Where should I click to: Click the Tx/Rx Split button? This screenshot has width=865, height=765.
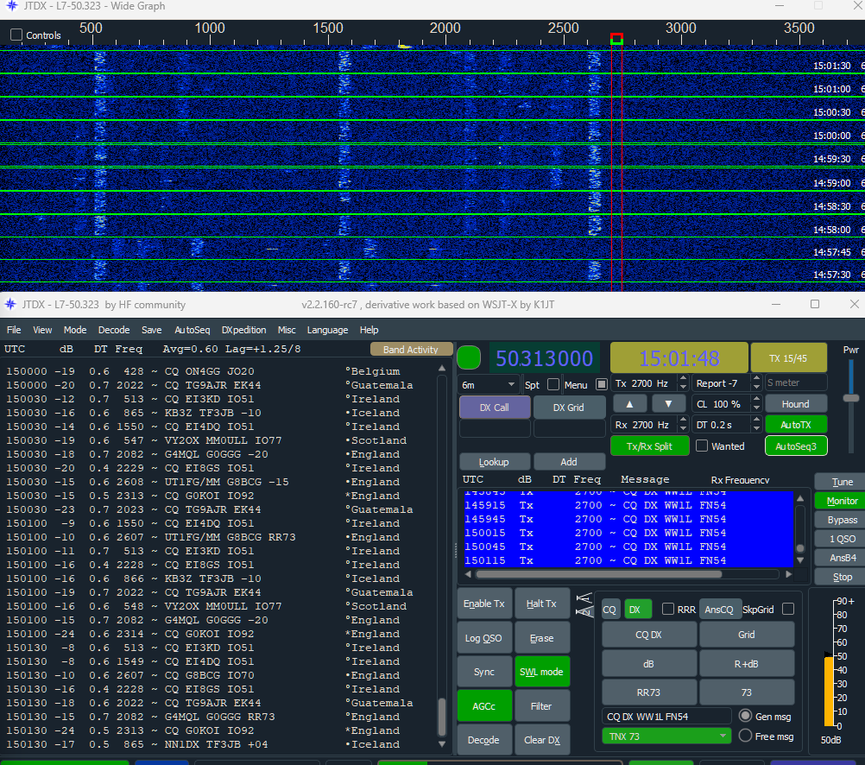pos(649,446)
